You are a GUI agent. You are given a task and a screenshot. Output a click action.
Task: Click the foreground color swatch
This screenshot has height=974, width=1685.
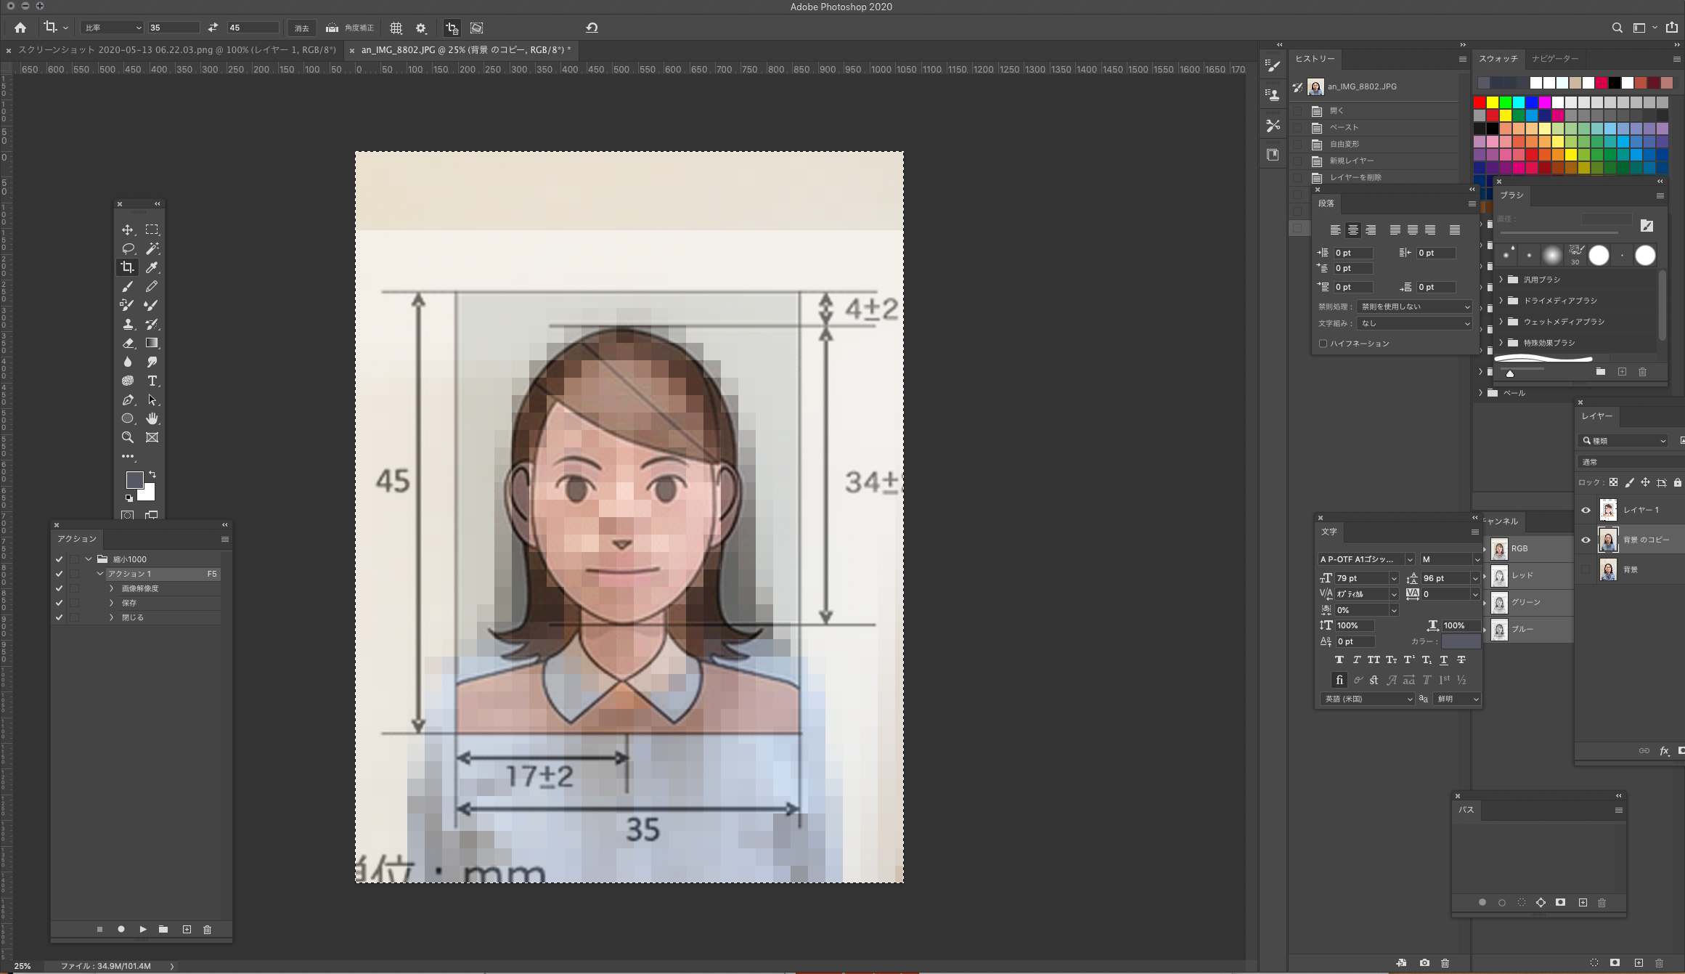(134, 479)
